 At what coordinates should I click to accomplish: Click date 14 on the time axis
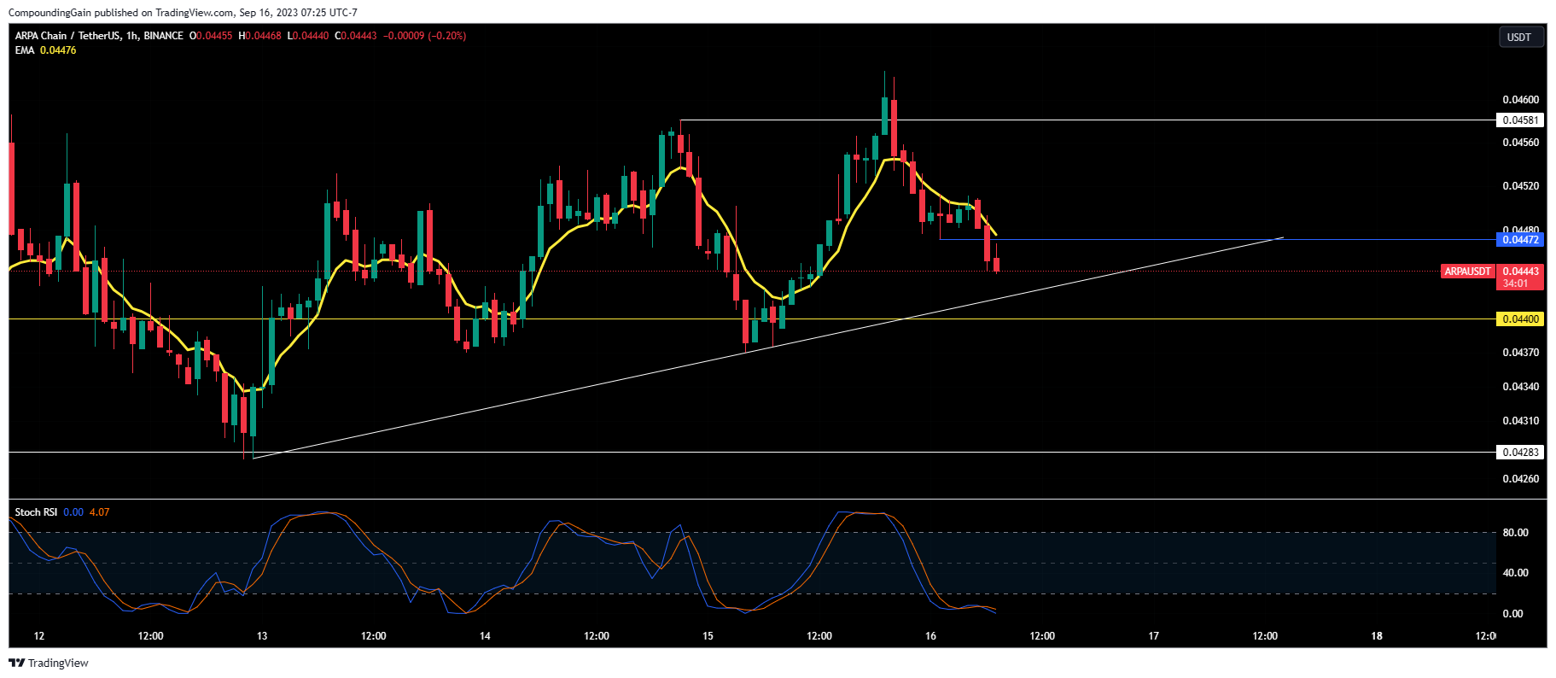point(485,636)
